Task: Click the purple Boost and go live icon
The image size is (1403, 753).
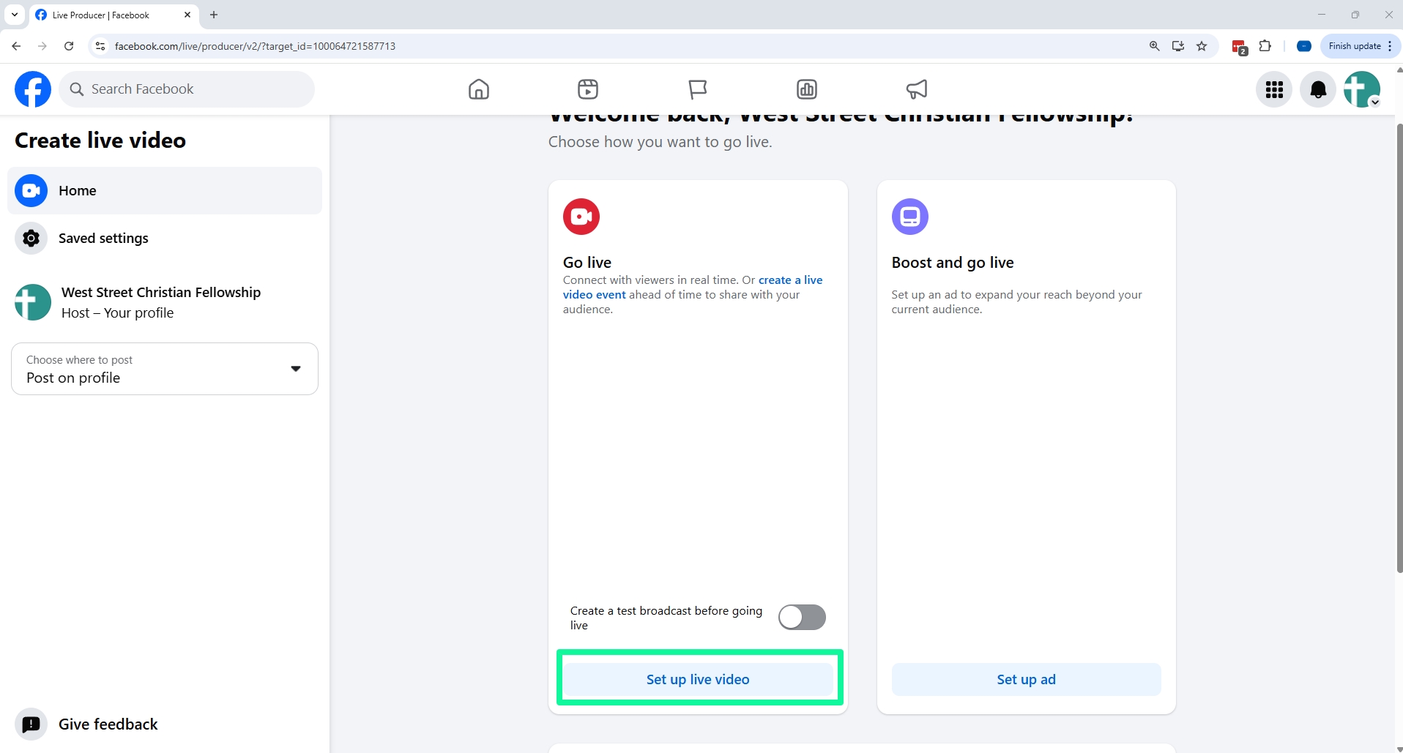Action: tap(910, 217)
